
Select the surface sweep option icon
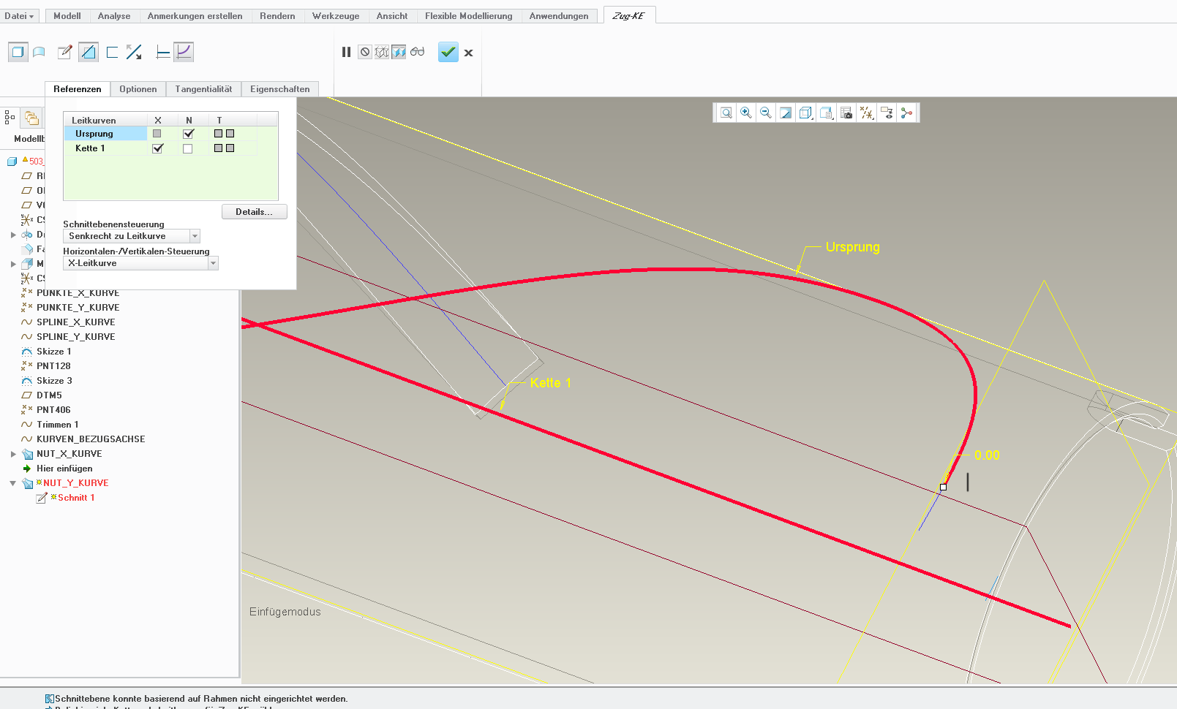40,52
